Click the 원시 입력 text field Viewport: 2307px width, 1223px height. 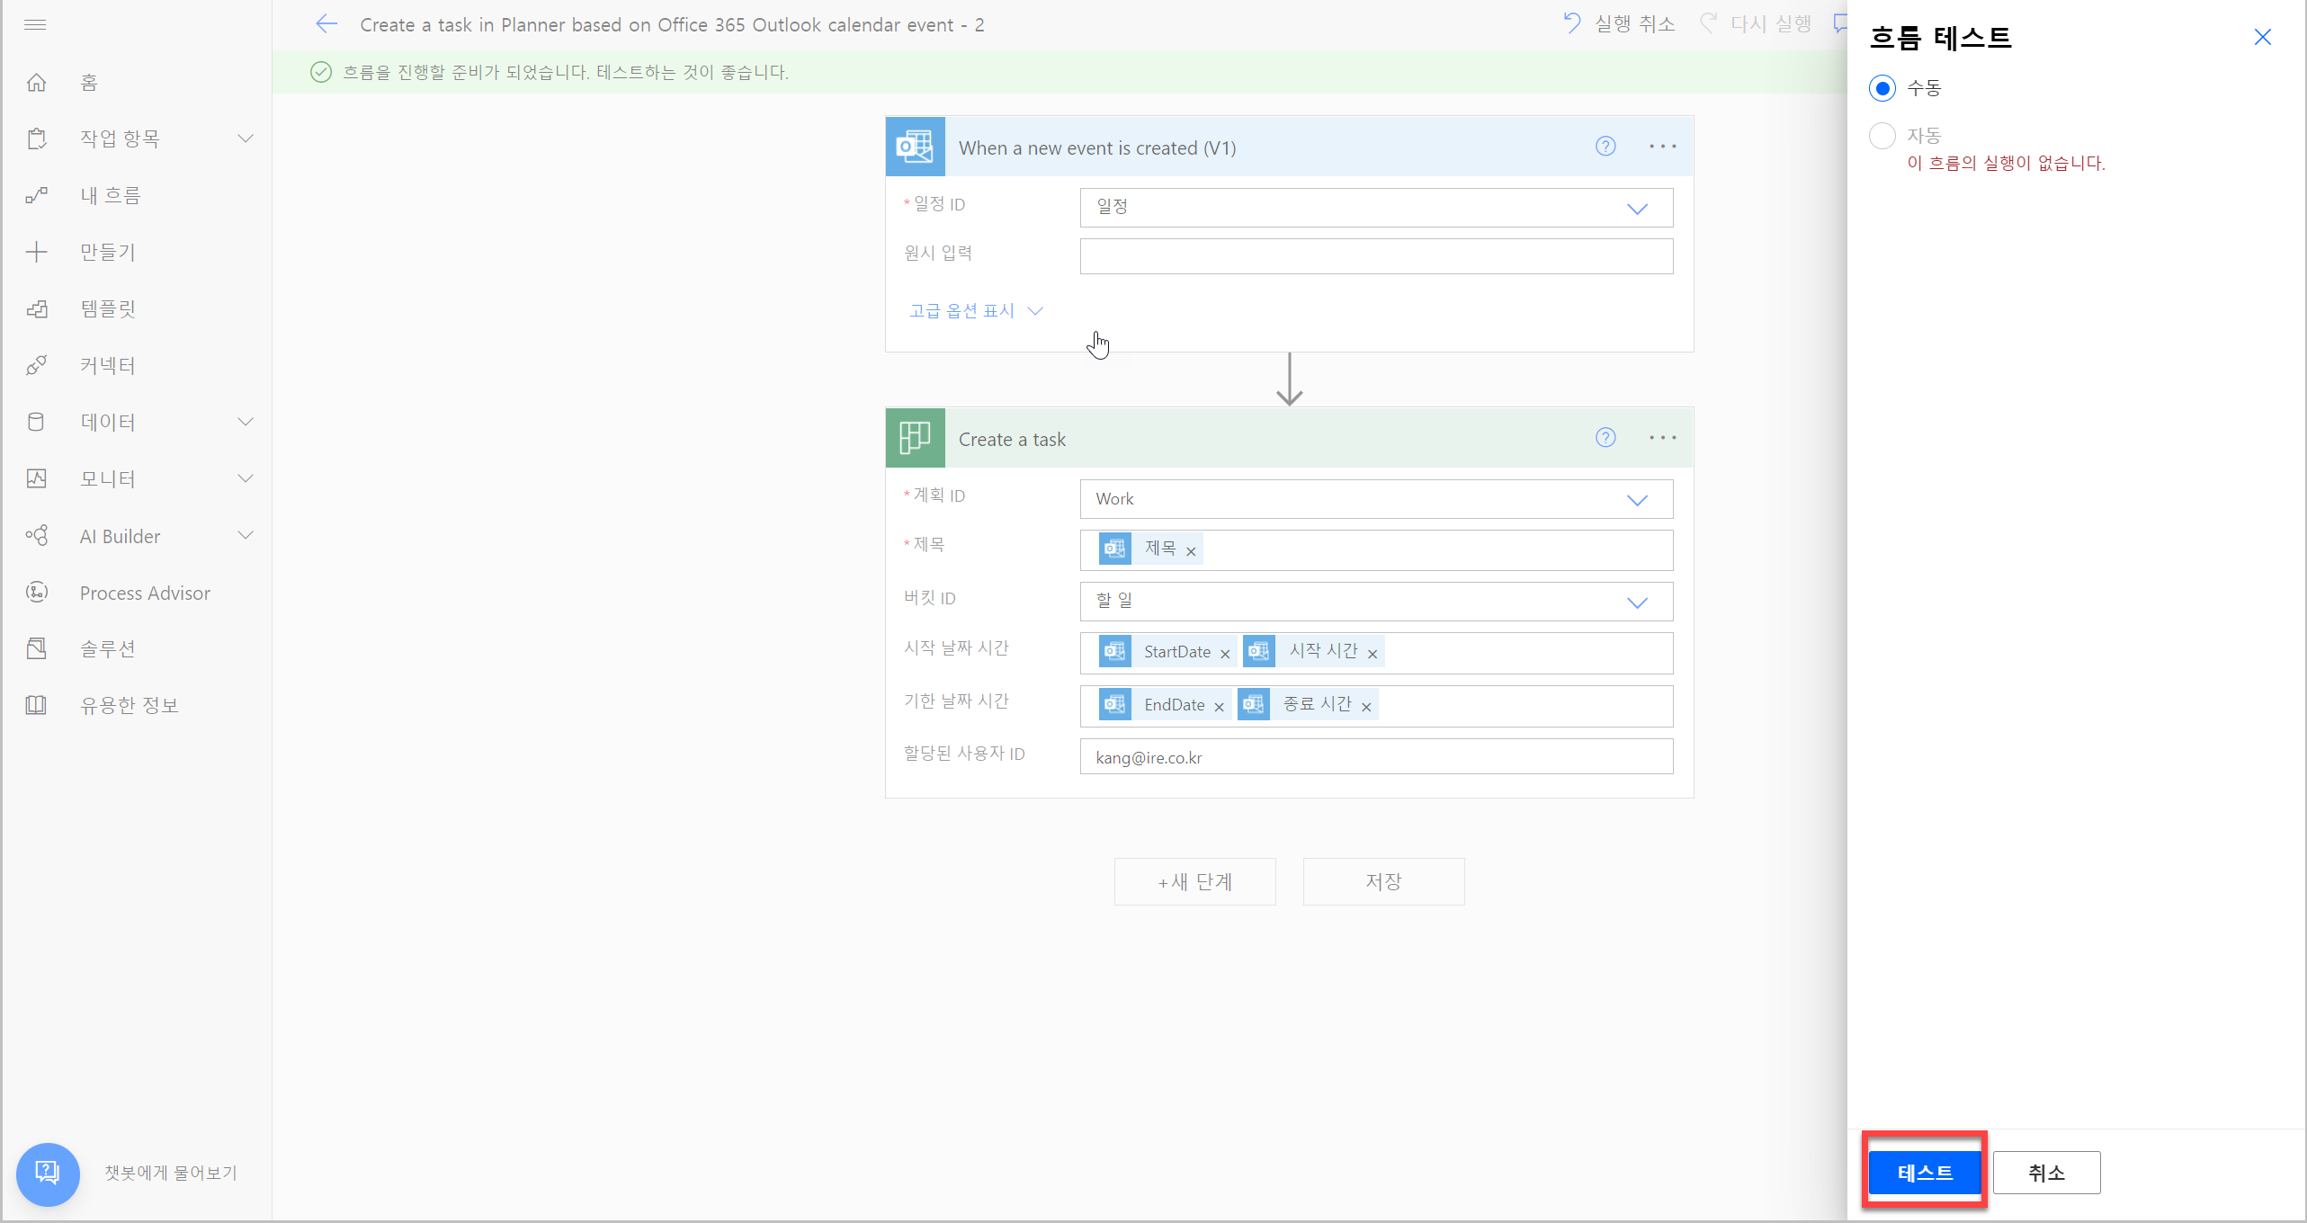click(x=1376, y=256)
